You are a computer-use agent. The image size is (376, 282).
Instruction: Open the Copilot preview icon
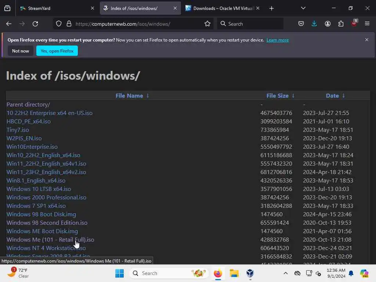click(364, 273)
